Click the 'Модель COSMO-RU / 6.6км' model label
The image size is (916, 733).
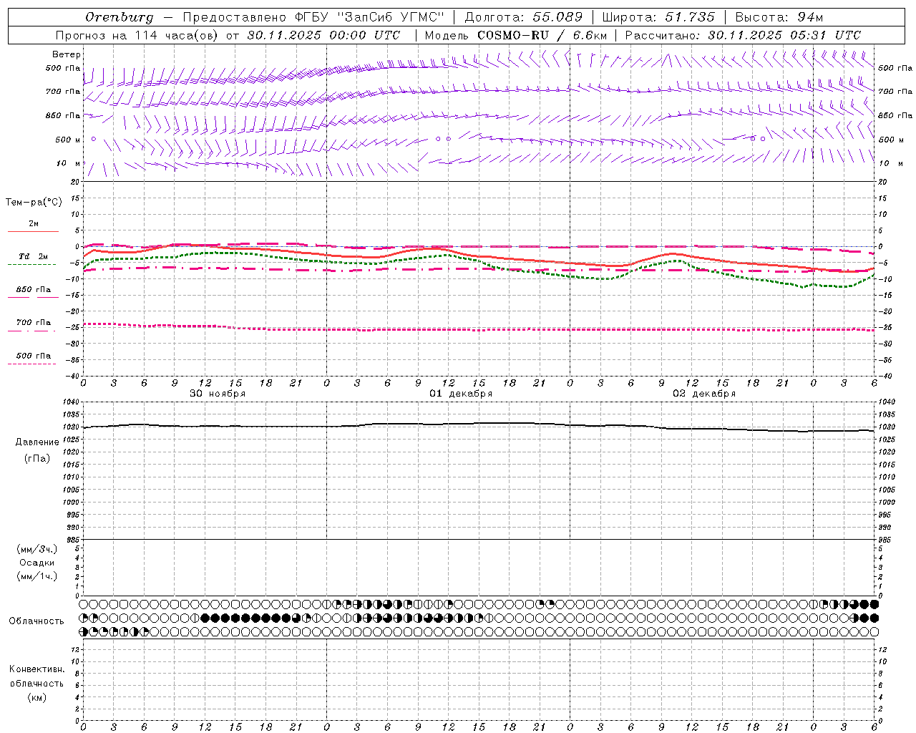click(x=516, y=35)
